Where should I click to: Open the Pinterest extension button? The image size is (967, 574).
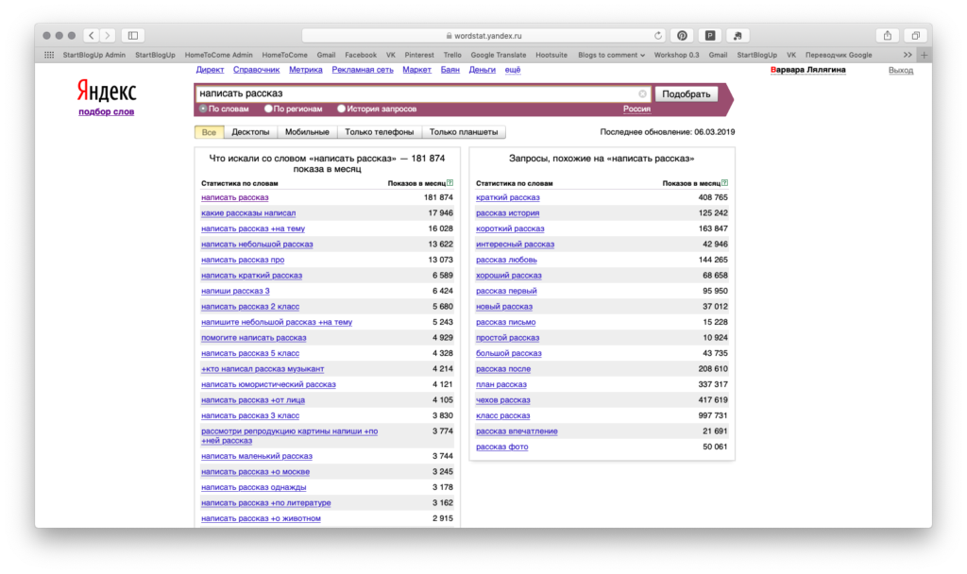tap(682, 36)
